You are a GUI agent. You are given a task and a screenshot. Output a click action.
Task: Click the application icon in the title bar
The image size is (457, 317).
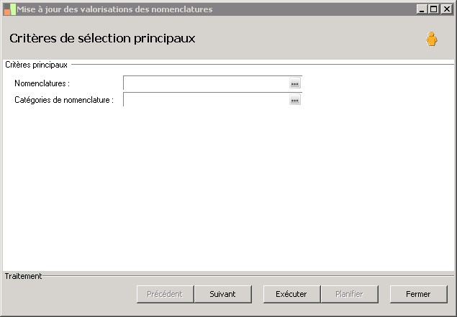[9, 9]
